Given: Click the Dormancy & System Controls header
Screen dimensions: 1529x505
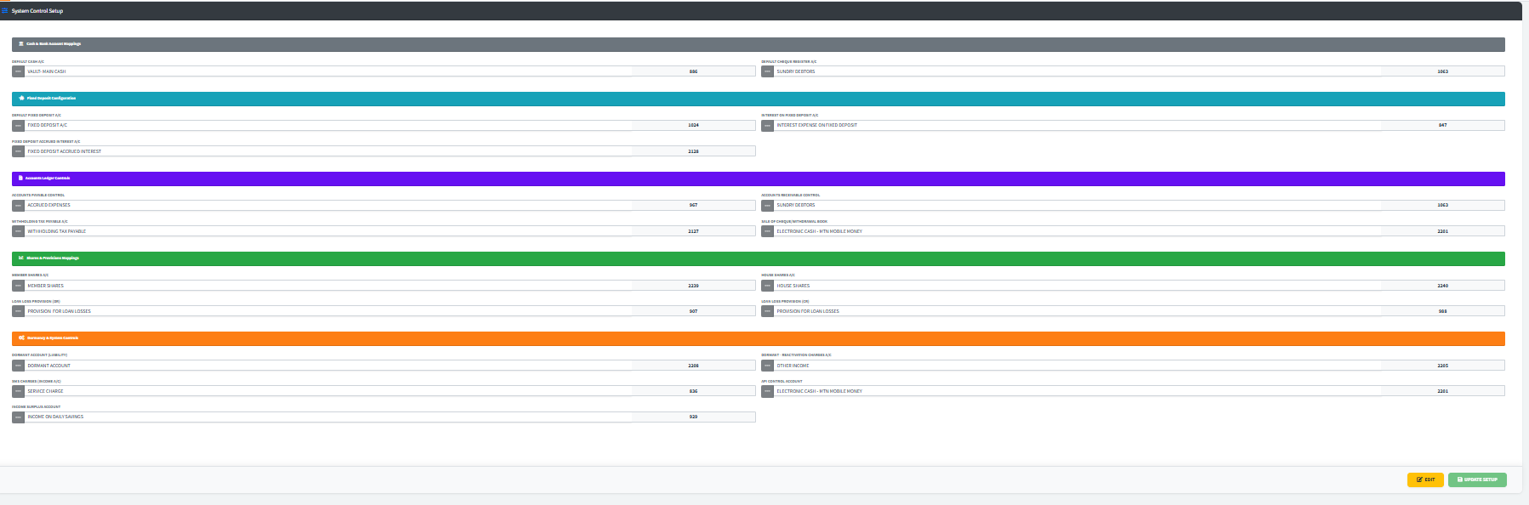Looking at the screenshot, I should coord(52,338).
